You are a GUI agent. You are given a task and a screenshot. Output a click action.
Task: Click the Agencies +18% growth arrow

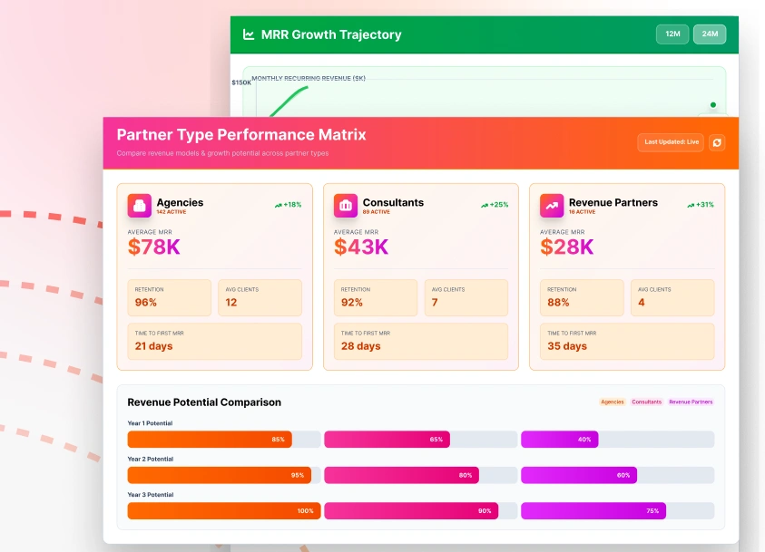point(279,205)
